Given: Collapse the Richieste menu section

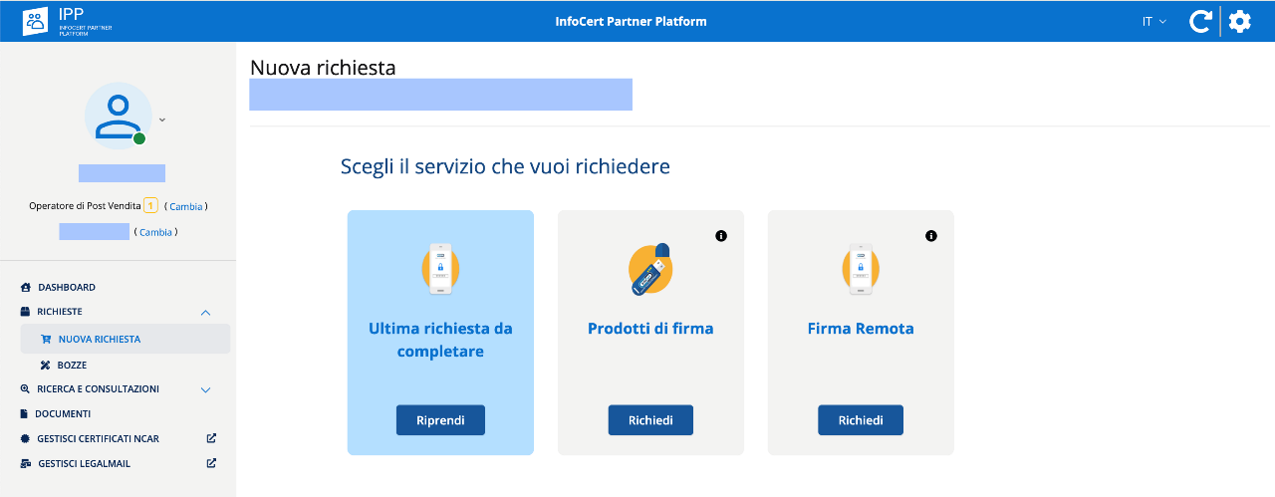Looking at the screenshot, I should (206, 313).
